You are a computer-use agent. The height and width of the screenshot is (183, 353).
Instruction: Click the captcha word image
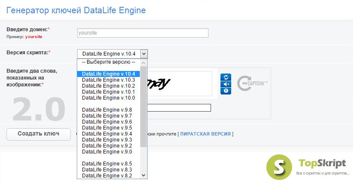point(180,83)
